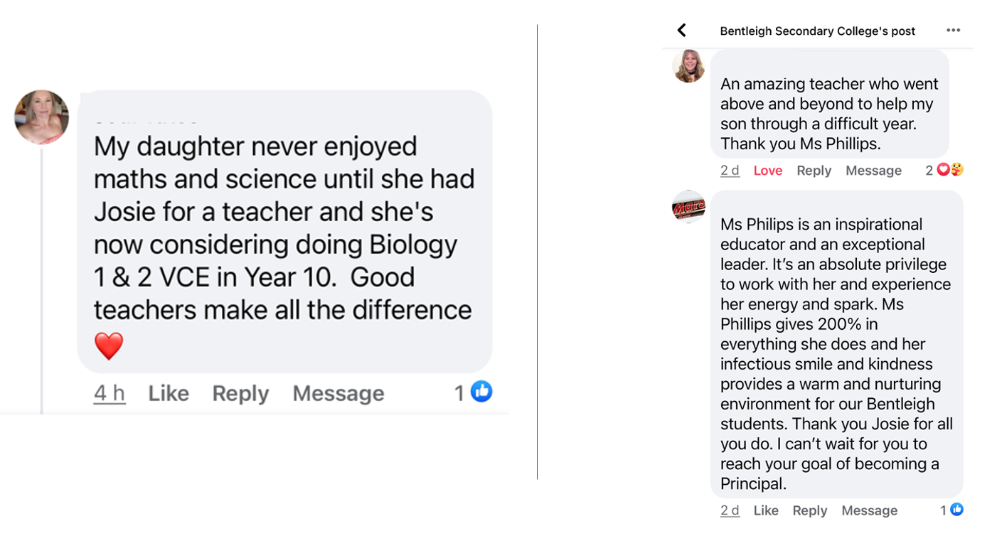This screenshot has width=997, height=536.
Task: Reply to the inspirational educator comment
Action: [x=810, y=510]
